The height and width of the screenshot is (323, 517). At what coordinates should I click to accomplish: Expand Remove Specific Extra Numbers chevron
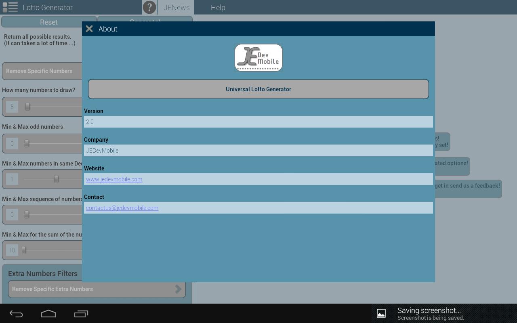pos(178,289)
